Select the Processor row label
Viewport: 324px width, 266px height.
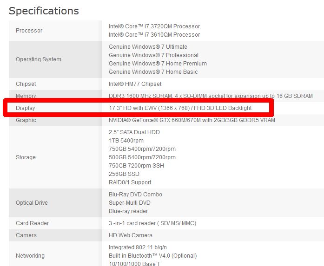(29, 31)
